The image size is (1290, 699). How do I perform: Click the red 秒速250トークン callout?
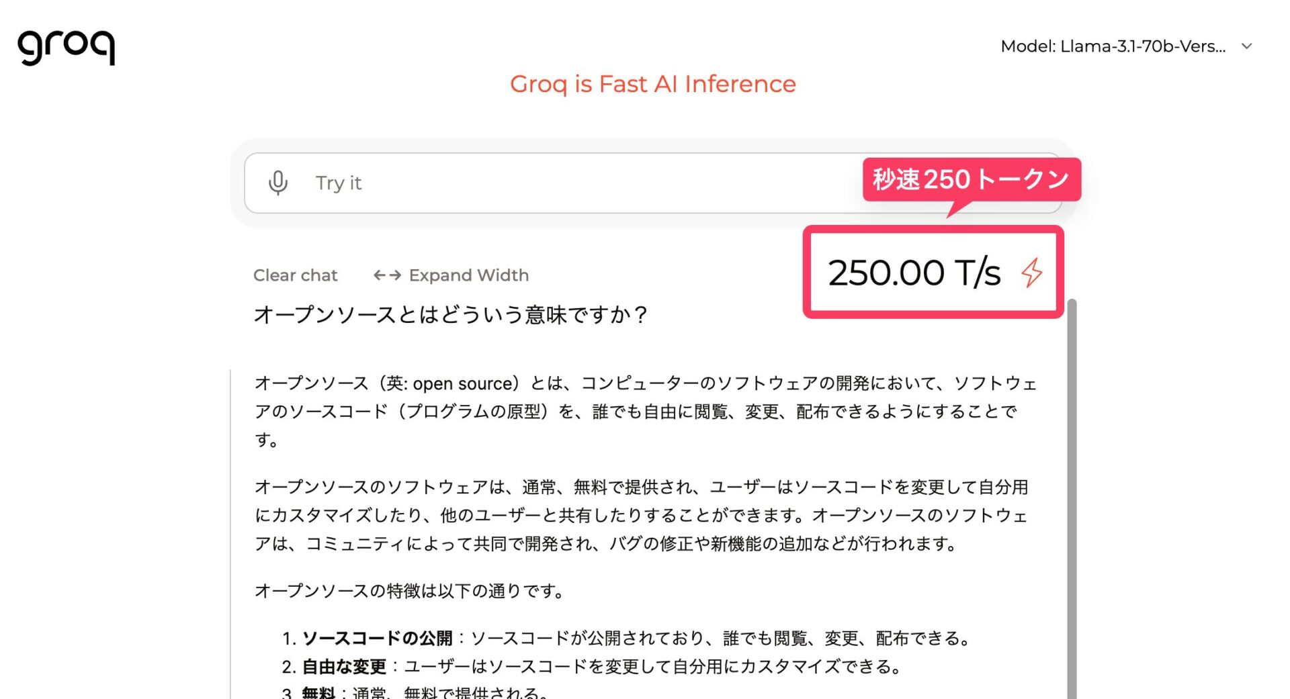point(971,179)
